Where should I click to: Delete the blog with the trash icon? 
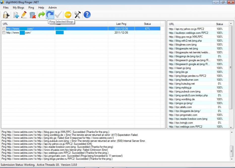[x=33, y=15]
